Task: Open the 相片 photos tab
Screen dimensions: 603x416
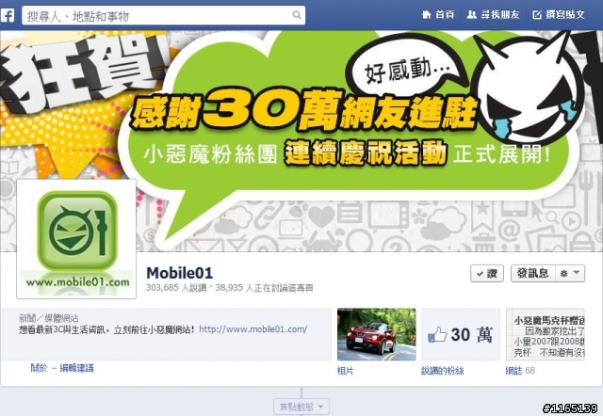Action: coord(346,371)
